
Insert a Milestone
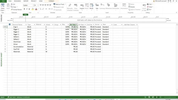pyautogui.click(x=109, y=6)
